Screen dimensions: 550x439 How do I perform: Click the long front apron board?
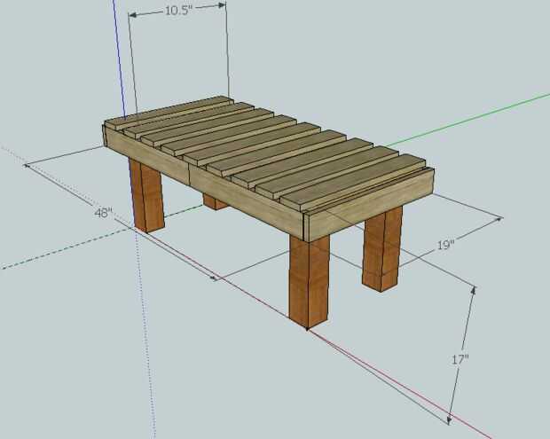tap(204, 183)
